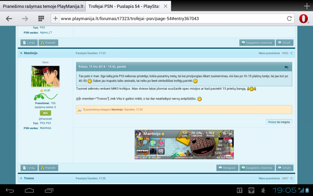Tap the browser back arrow
The width and height of the screenshot is (313, 196).
(9, 19)
